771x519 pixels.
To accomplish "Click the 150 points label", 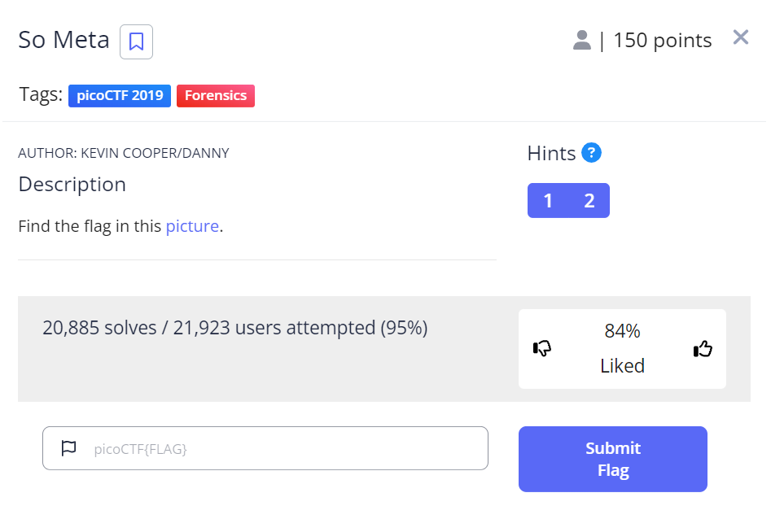I will 662,40.
